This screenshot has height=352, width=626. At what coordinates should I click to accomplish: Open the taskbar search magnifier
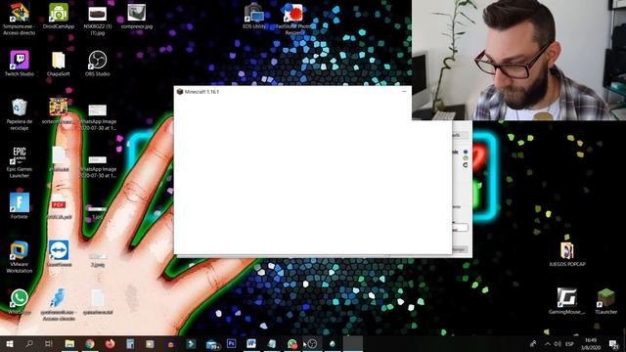tap(29, 343)
